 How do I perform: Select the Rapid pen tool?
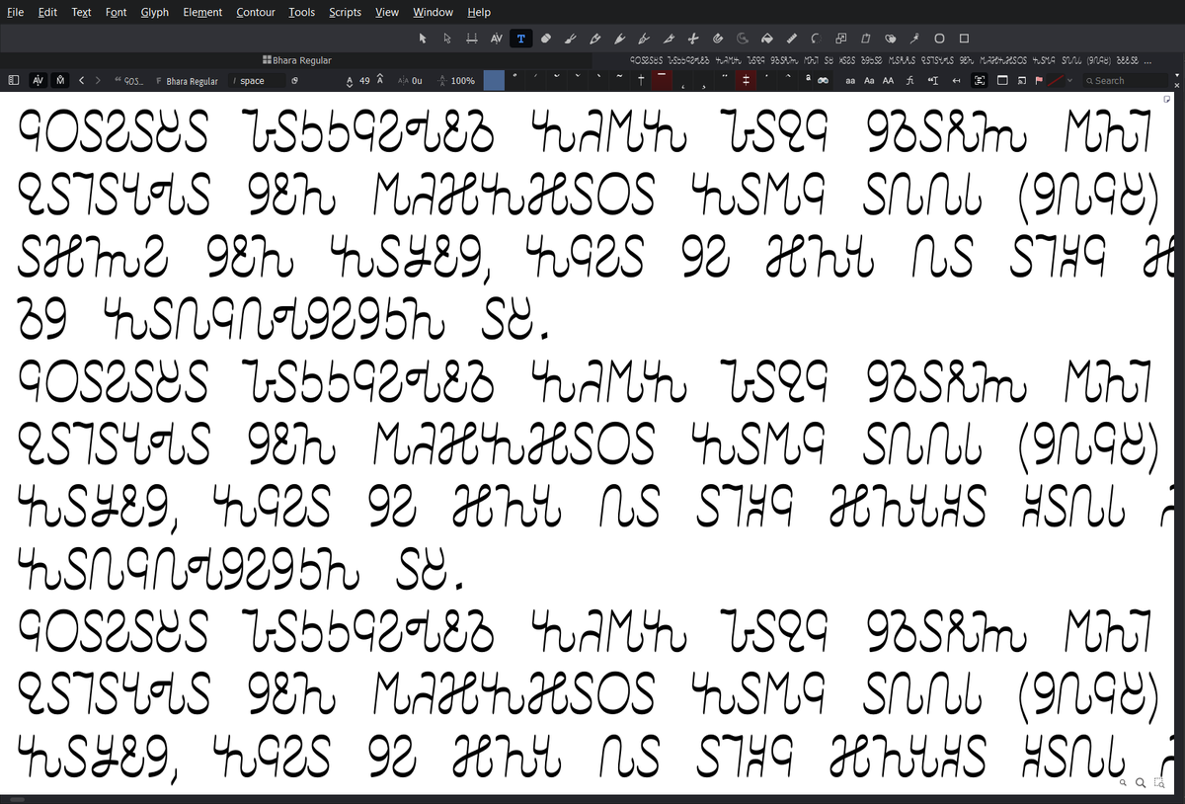click(619, 39)
